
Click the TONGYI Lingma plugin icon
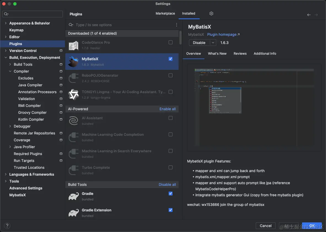pyautogui.click(x=74, y=95)
